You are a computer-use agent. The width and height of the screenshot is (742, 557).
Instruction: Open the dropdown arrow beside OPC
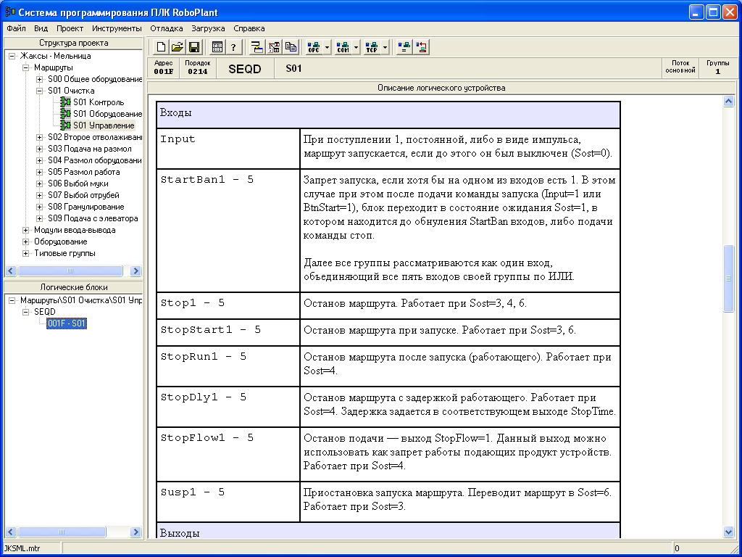pos(328,47)
